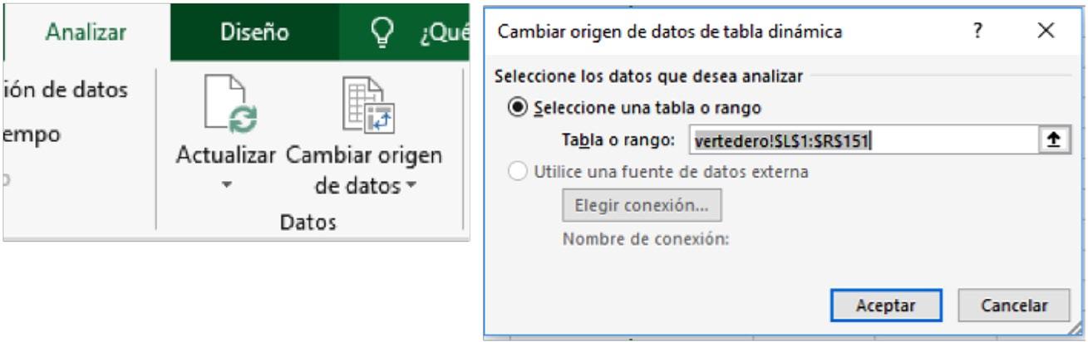Screen dimensions: 1088x342
Task: Select the 'Seleccione una tabla o rango' radio button
Action: pyautogui.click(x=519, y=108)
